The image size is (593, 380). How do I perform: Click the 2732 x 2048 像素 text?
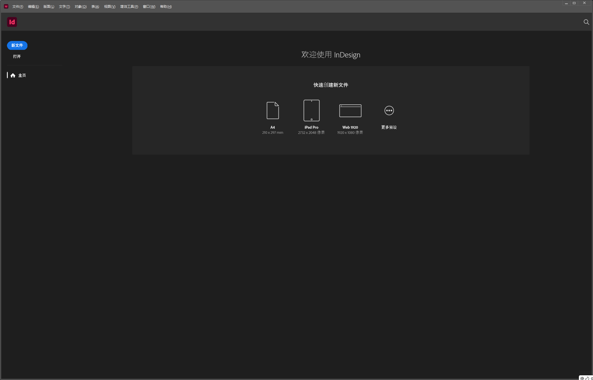pyautogui.click(x=311, y=133)
